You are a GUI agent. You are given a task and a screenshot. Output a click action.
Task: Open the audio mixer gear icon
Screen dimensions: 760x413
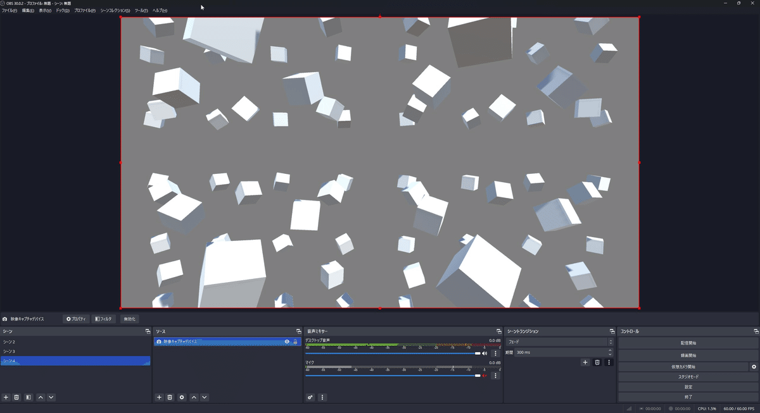[310, 397]
